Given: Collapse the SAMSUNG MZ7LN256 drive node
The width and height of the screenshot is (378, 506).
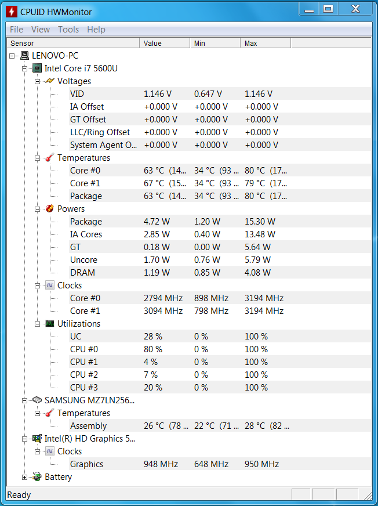Looking at the screenshot, I should [24, 400].
